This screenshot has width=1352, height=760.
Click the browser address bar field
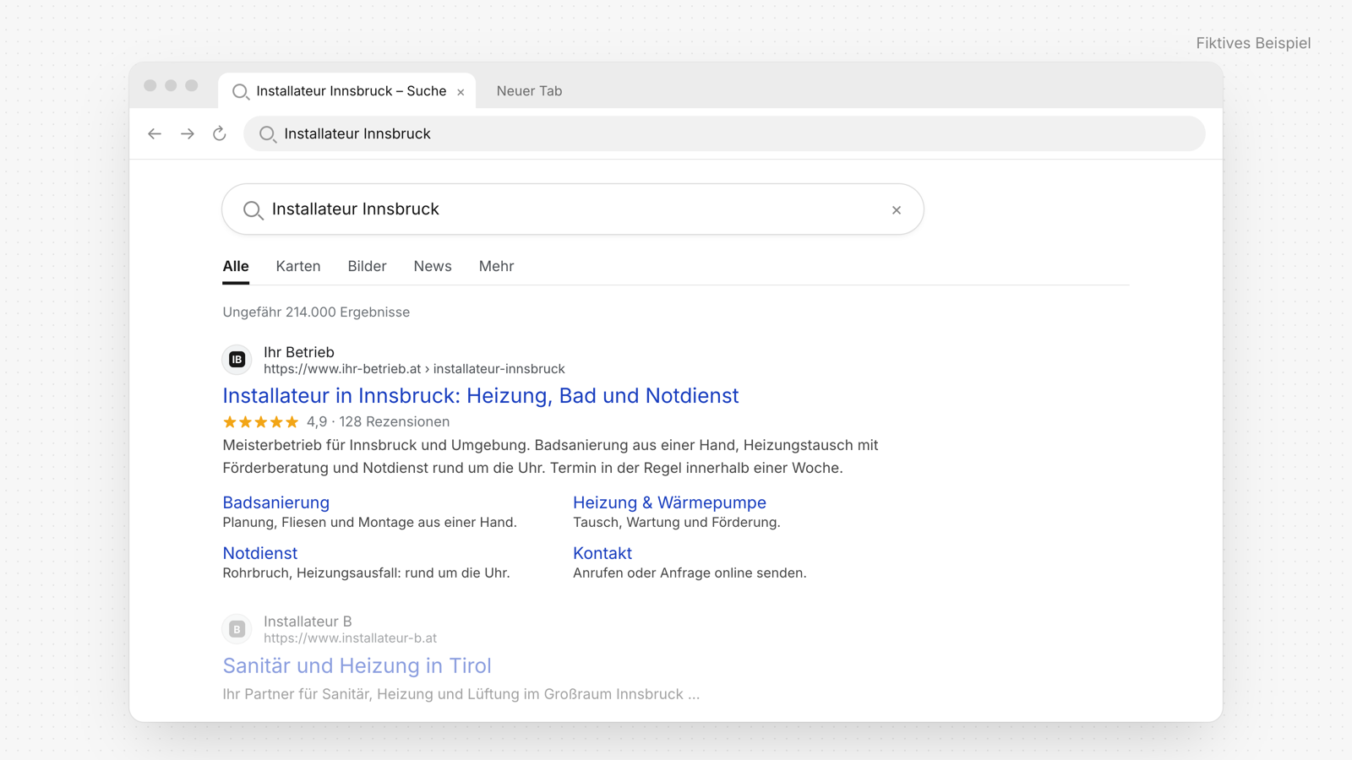[724, 133]
